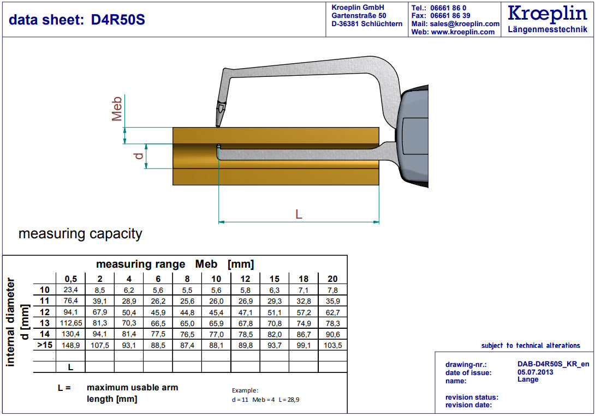Click the Meb dimension label in the diagram
This screenshot has width=595, height=416.
pos(117,109)
